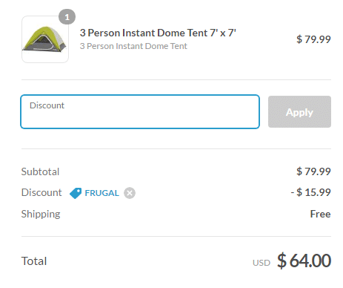Open the 3 Person Instant Dome Tent 7' x 7' title
343x288 pixels.
[158, 33]
